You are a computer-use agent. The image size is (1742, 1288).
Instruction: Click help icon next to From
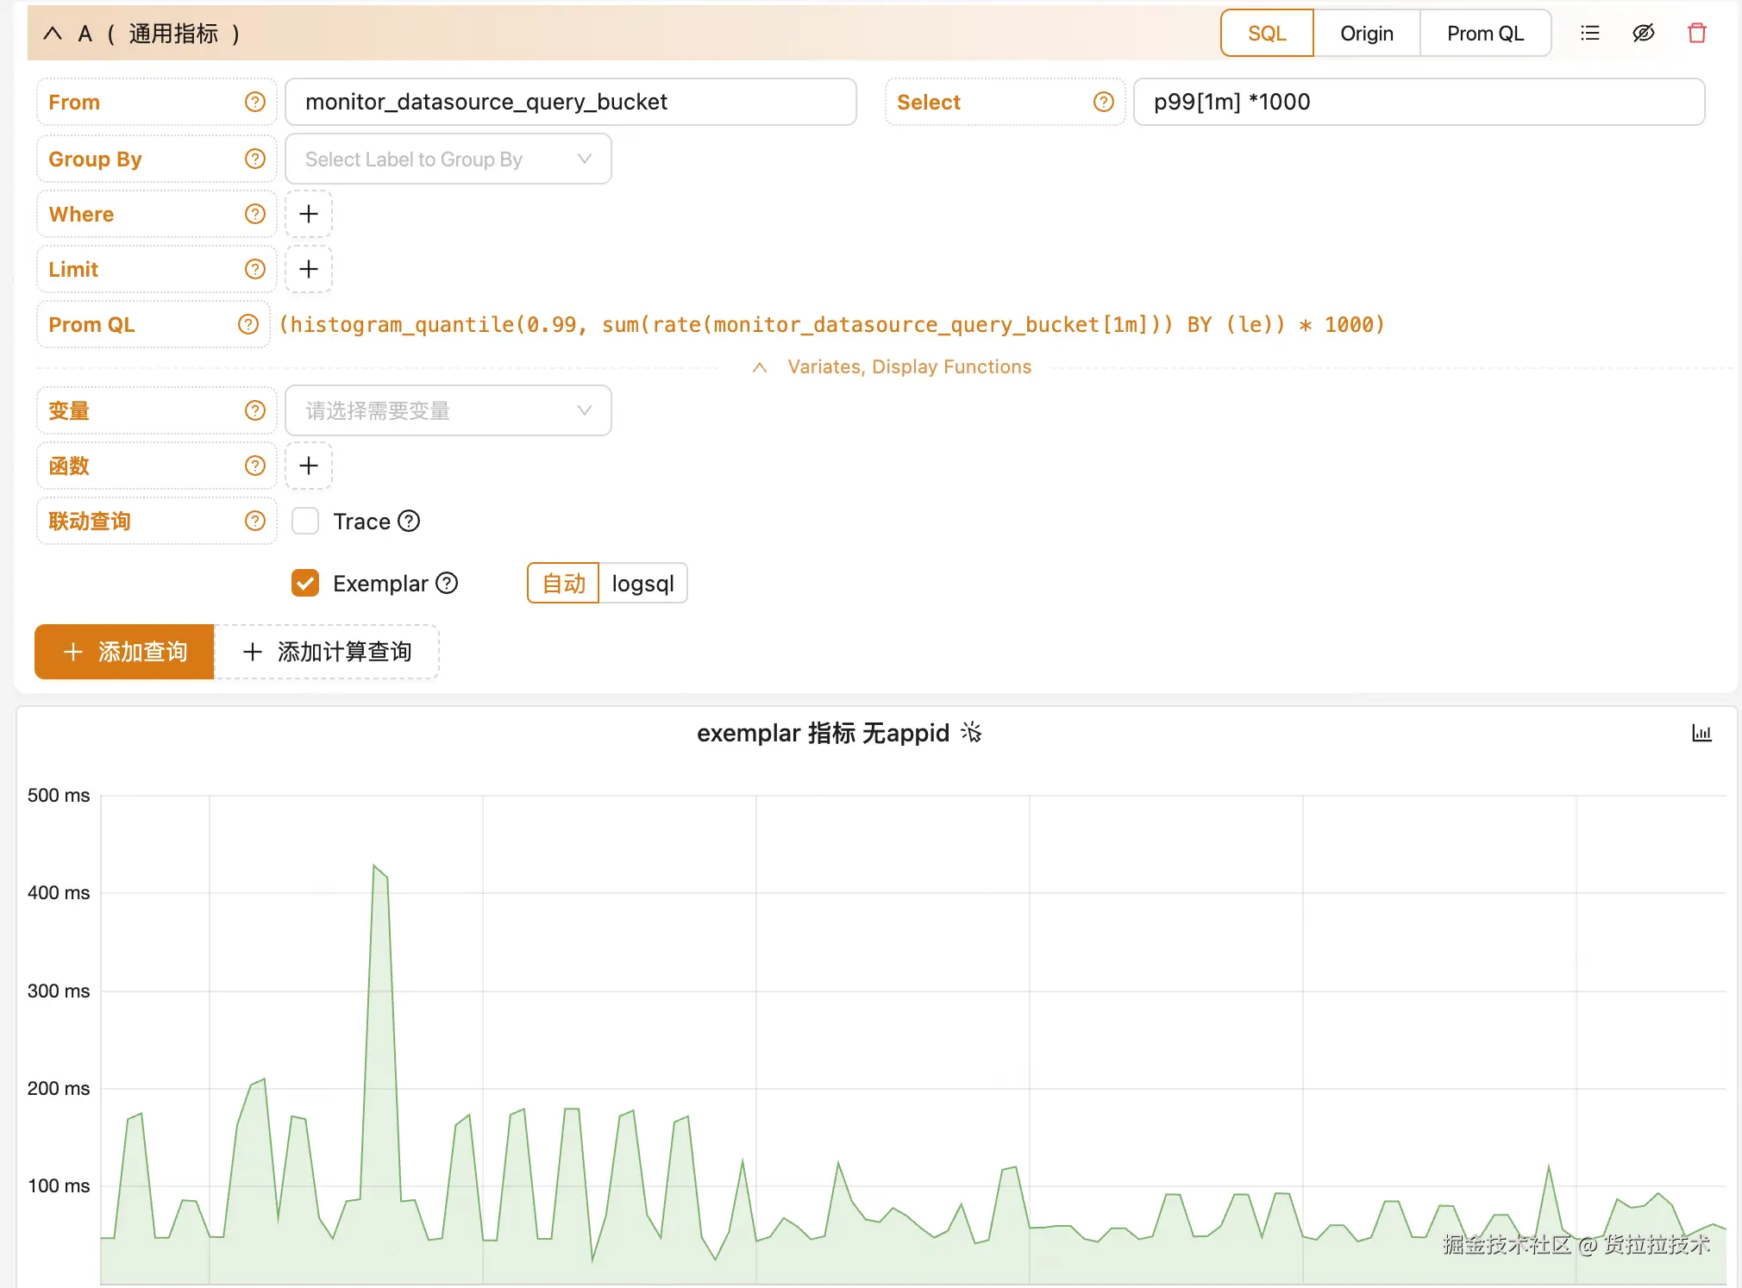point(254,103)
